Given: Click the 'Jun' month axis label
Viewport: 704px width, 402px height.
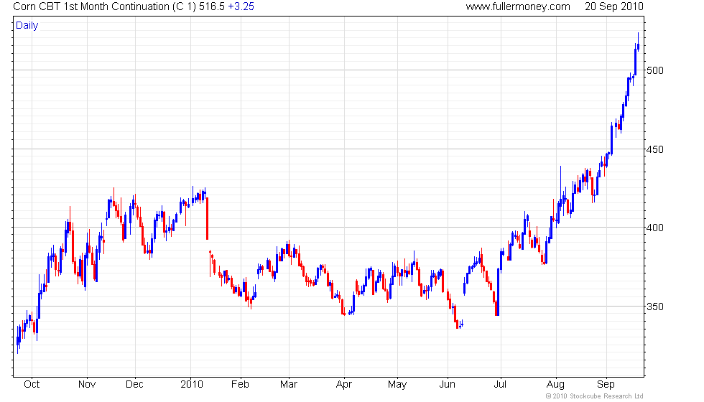Looking at the screenshot, I should tap(447, 385).
